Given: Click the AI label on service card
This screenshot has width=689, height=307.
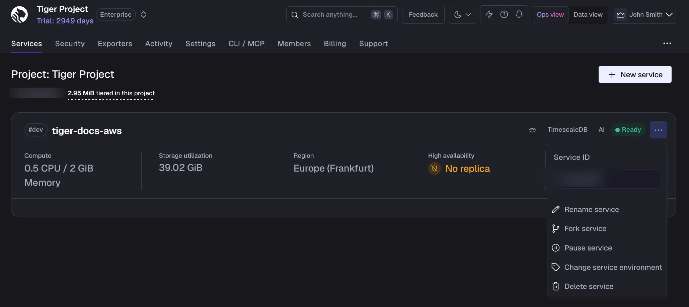Looking at the screenshot, I should 601,130.
